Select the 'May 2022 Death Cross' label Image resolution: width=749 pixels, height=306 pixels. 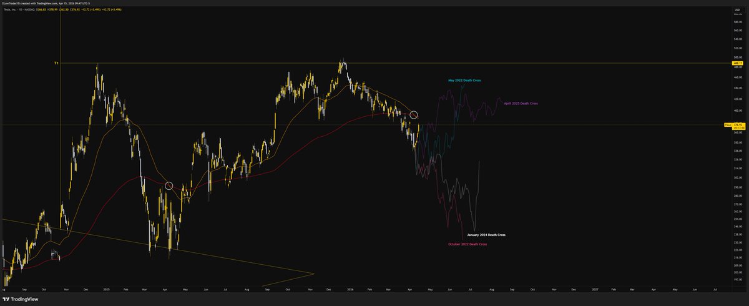[x=464, y=81]
